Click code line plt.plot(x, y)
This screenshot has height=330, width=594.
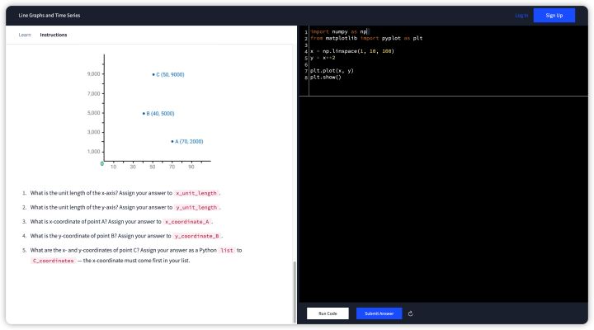pyautogui.click(x=332, y=71)
